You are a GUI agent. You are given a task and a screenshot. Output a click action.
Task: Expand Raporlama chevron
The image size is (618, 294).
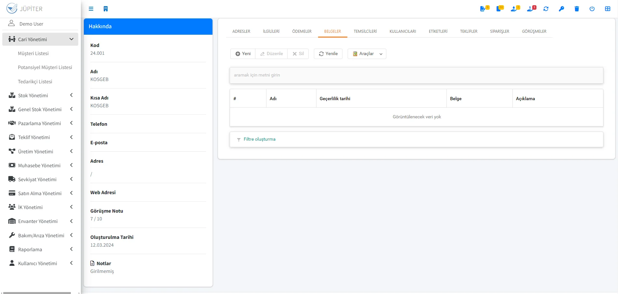click(71, 249)
